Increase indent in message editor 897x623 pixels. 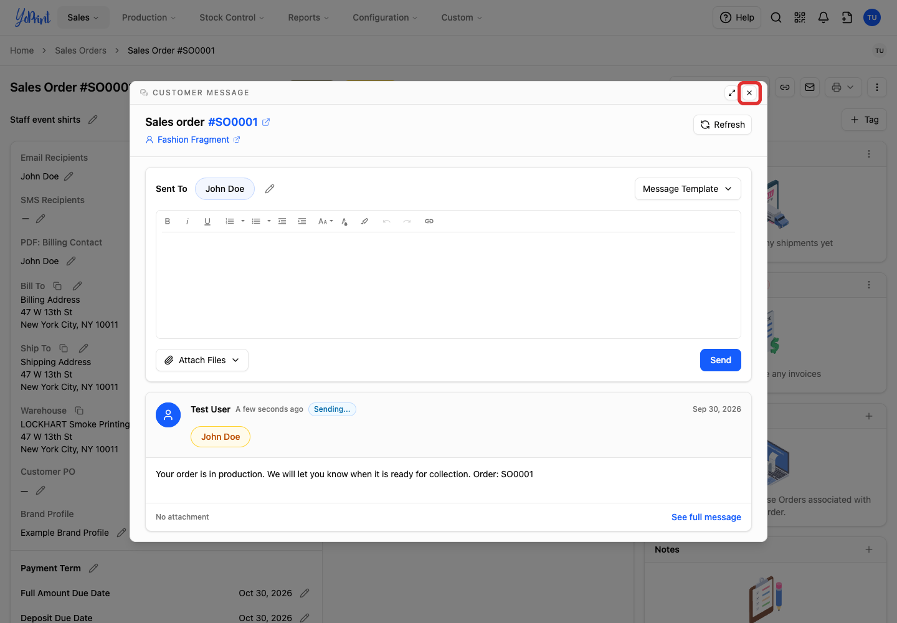click(302, 221)
